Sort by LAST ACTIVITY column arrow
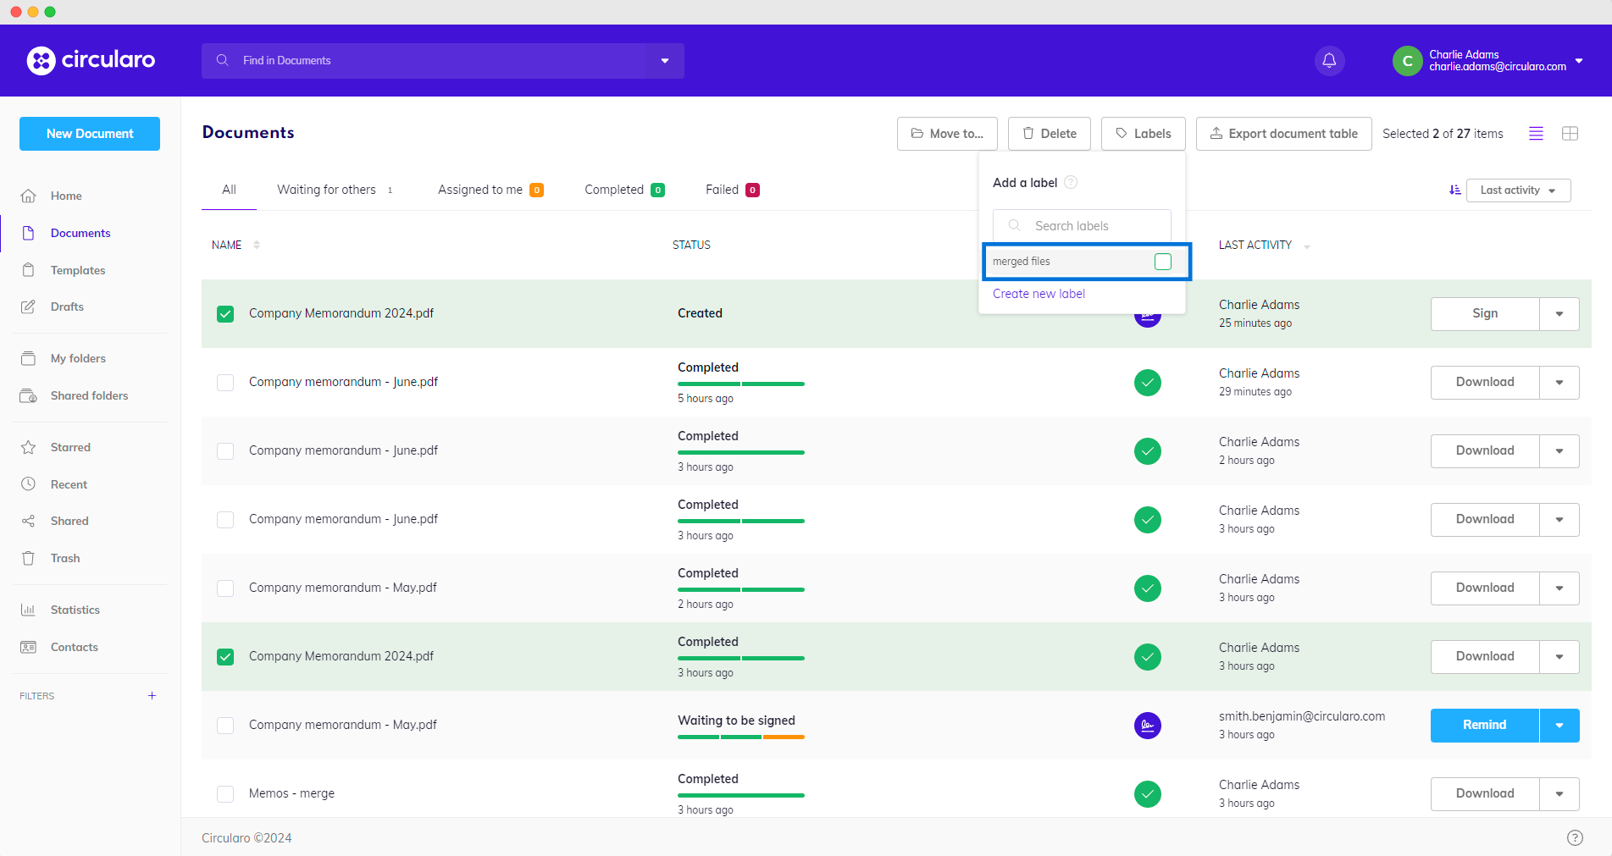 point(1307,246)
